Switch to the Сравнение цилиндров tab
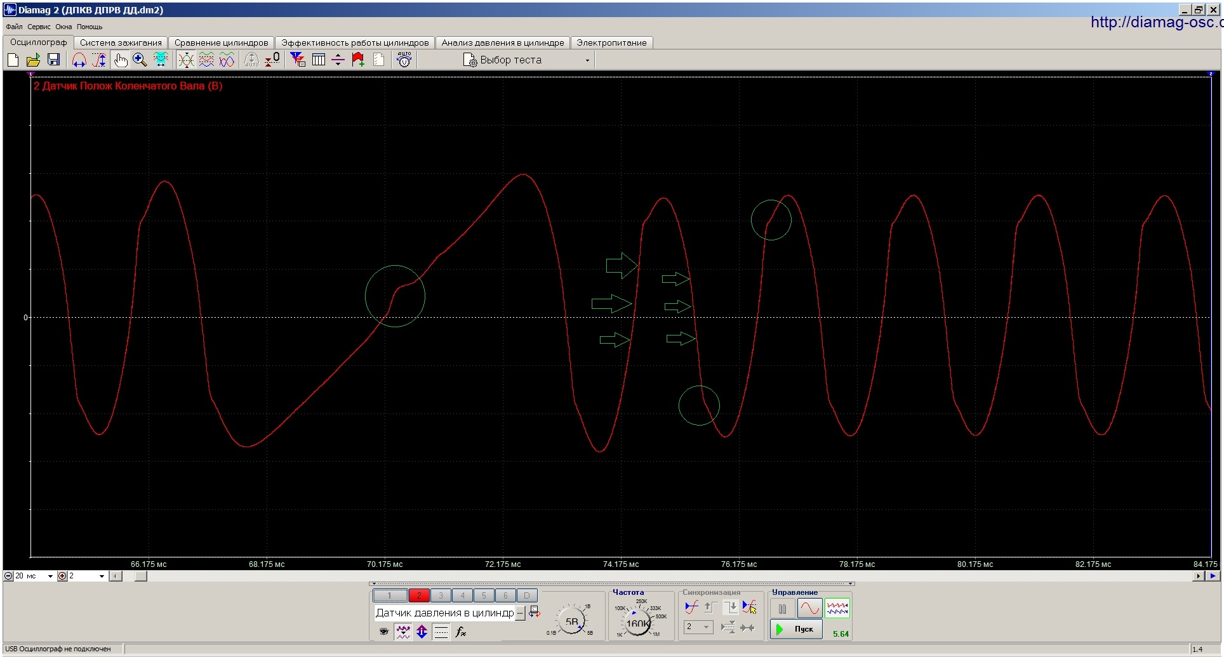Screen dimensions: 1224x657 point(222,42)
